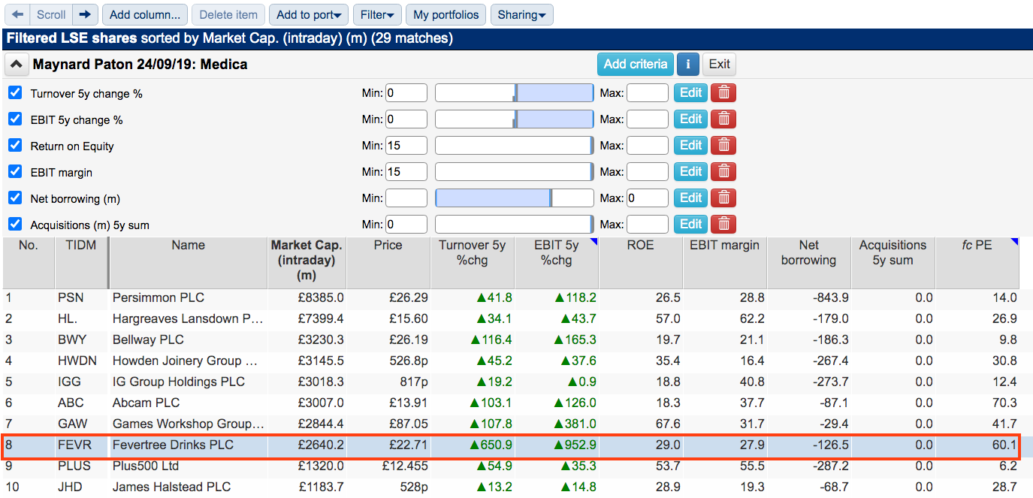Delete the Return on Equity criterion
This screenshot has height=498, width=1033.
pos(723,146)
